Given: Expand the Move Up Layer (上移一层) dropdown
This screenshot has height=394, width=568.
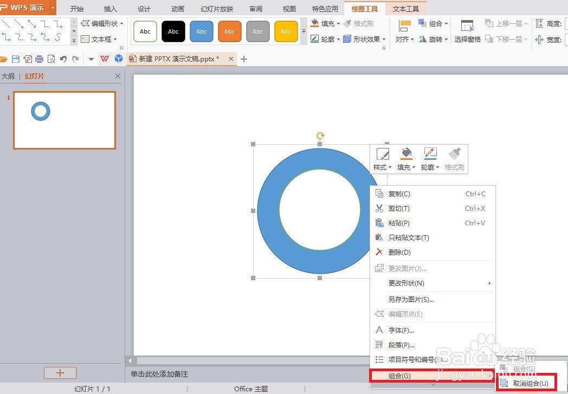Looking at the screenshot, I should click(x=526, y=23).
